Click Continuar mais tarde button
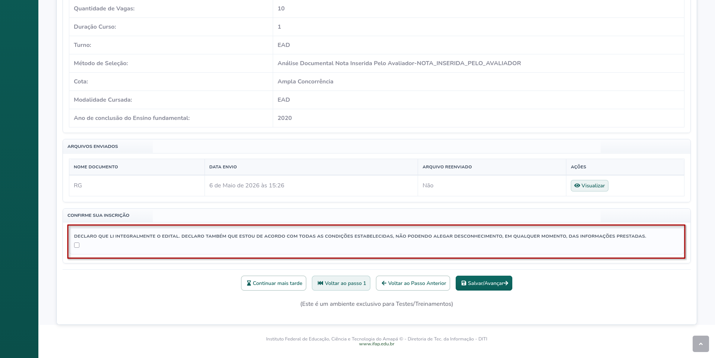715x358 pixels. click(x=273, y=283)
